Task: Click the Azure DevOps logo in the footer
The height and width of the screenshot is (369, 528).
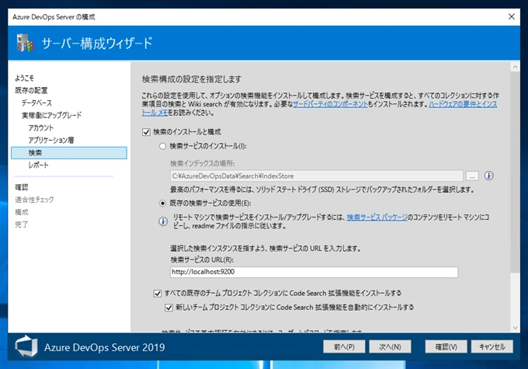Action: point(26,346)
